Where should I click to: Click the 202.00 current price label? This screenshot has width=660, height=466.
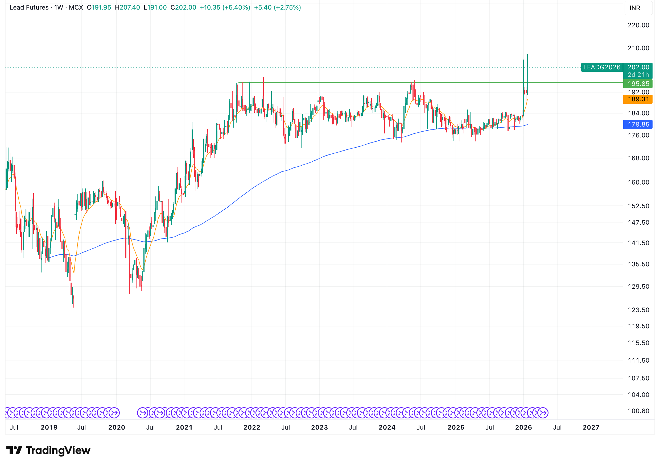coord(638,67)
